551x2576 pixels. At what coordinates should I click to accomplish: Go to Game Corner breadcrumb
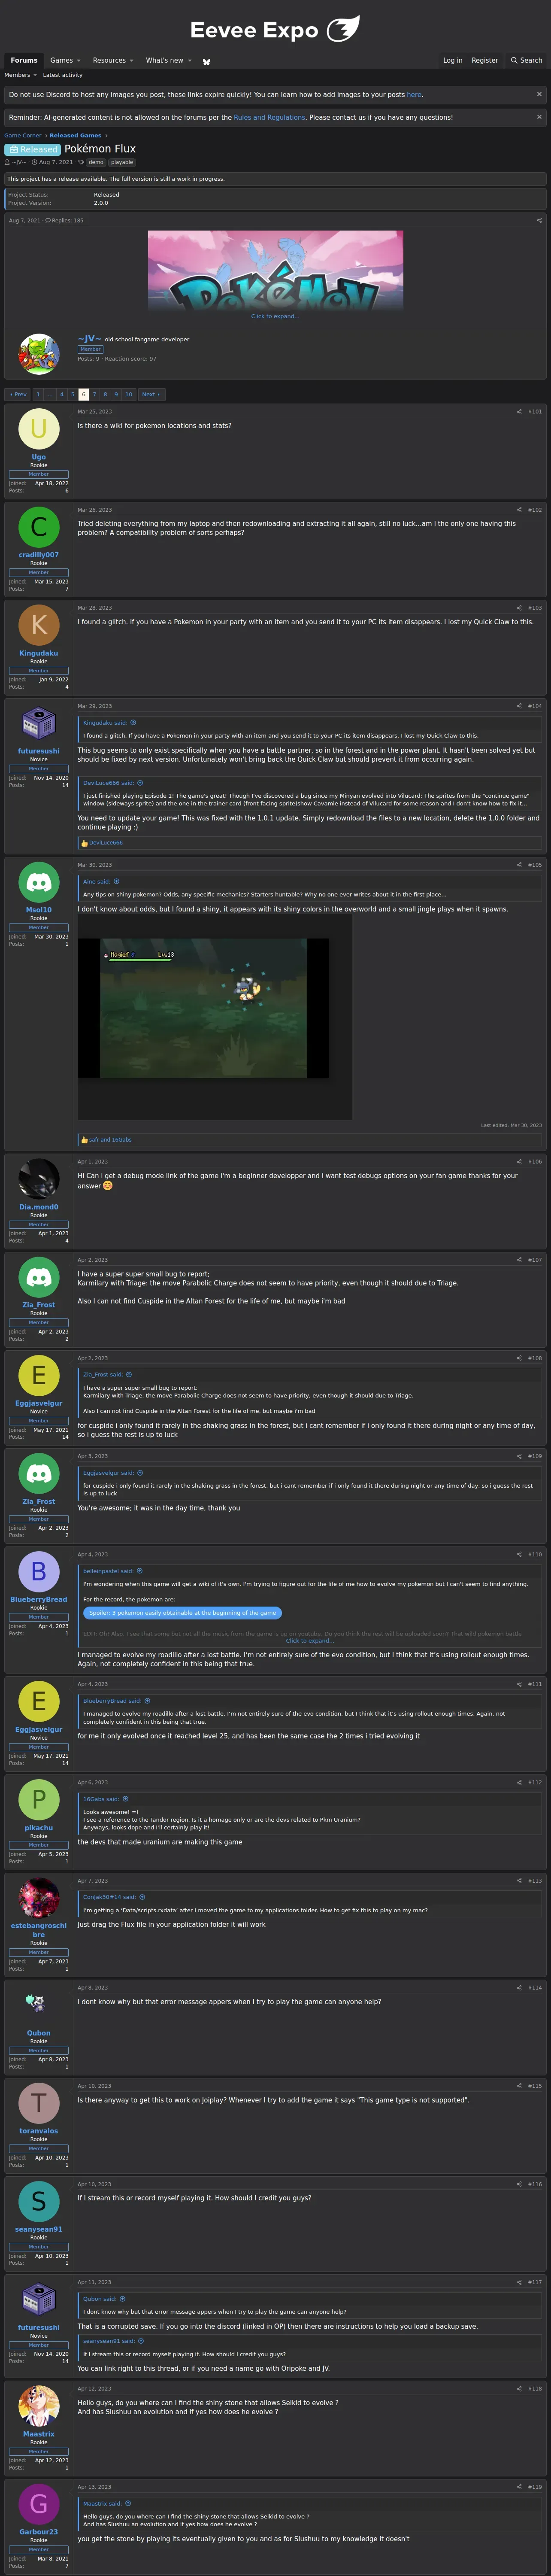tap(23, 135)
